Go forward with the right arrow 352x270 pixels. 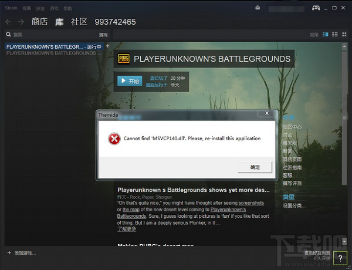point(21,22)
